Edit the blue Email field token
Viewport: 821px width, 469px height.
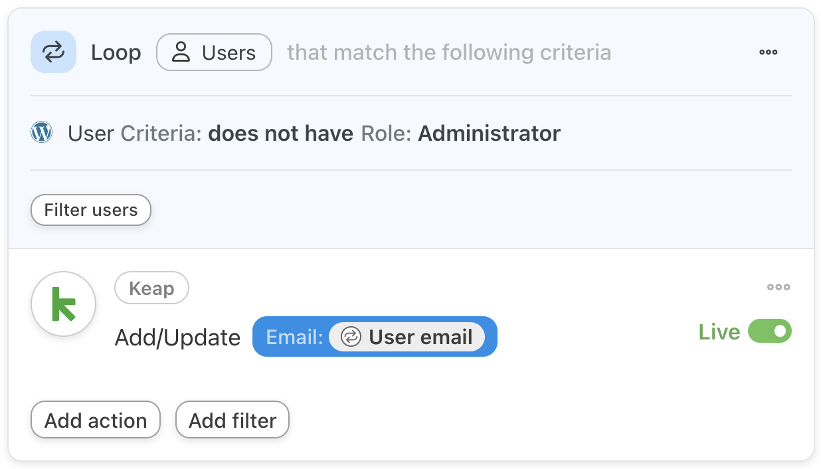(x=294, y=337)
